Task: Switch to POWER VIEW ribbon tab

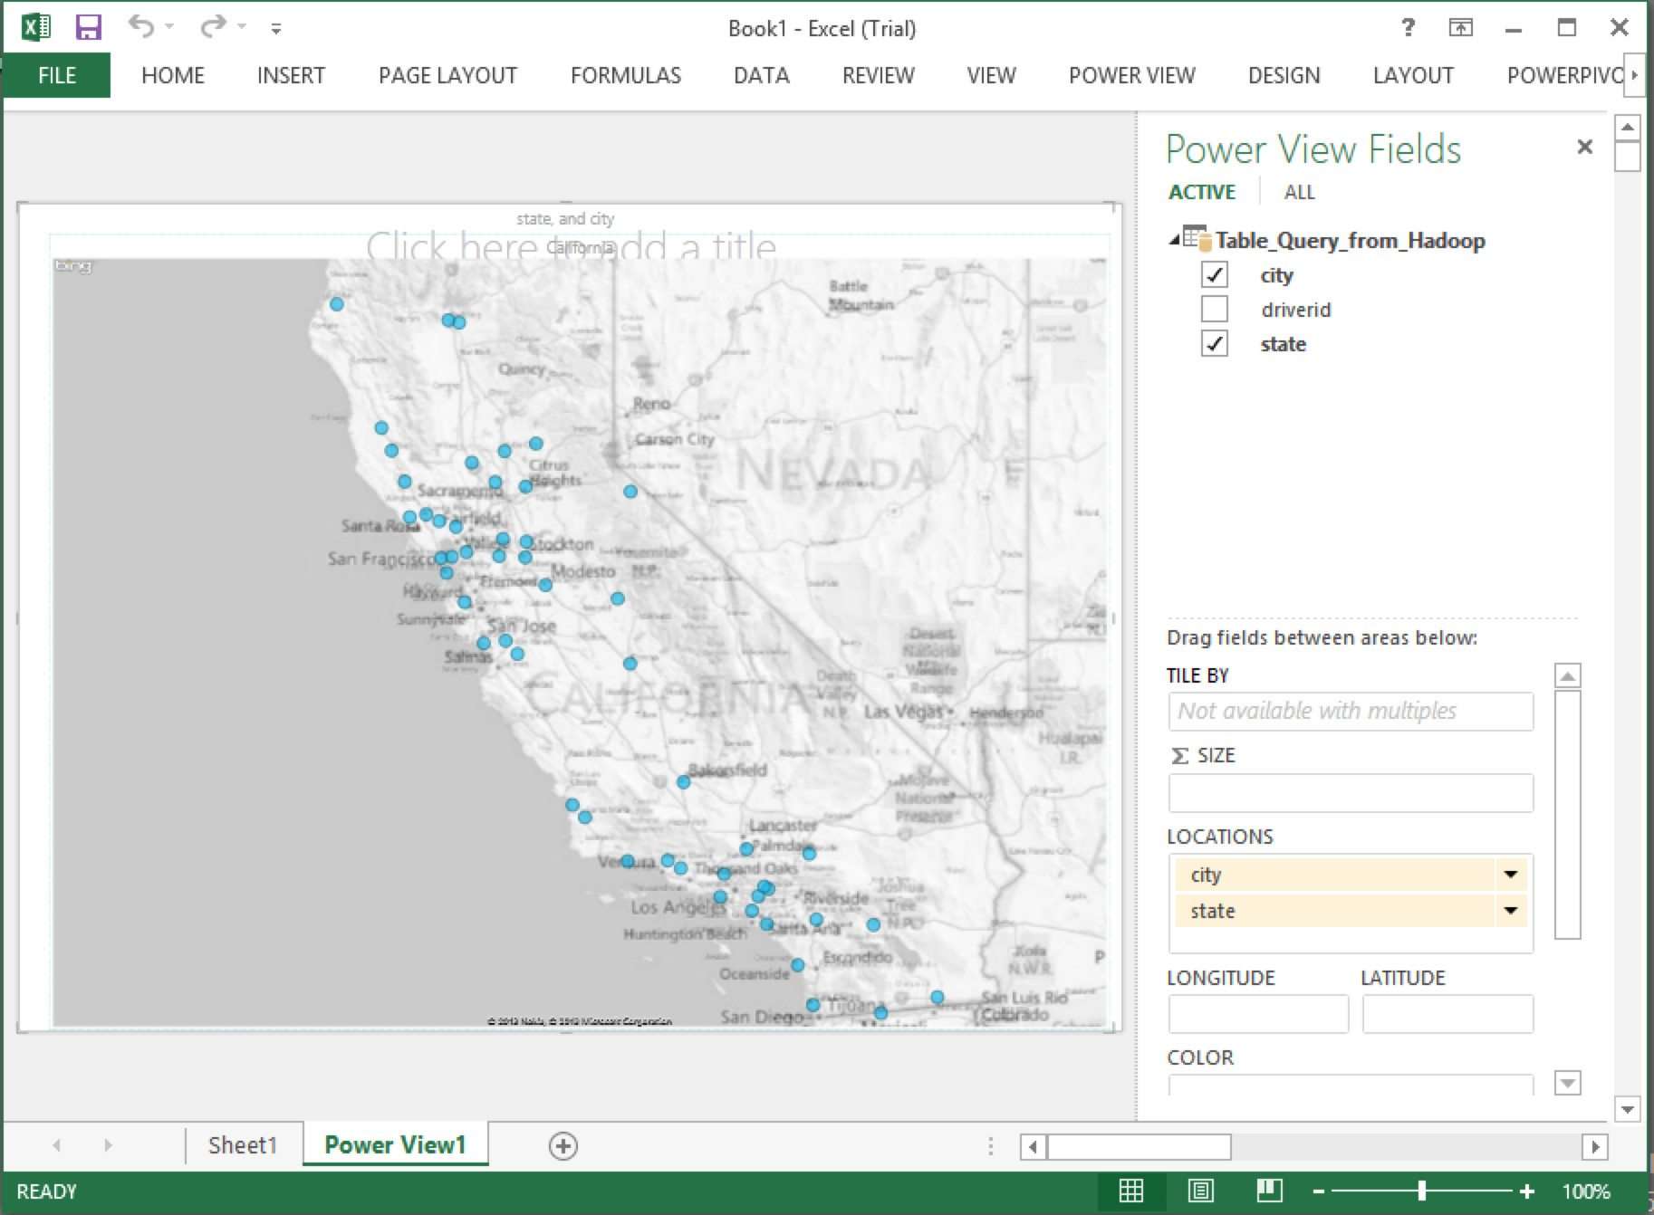Action: pyautogui.click(x=1132, y=75)
